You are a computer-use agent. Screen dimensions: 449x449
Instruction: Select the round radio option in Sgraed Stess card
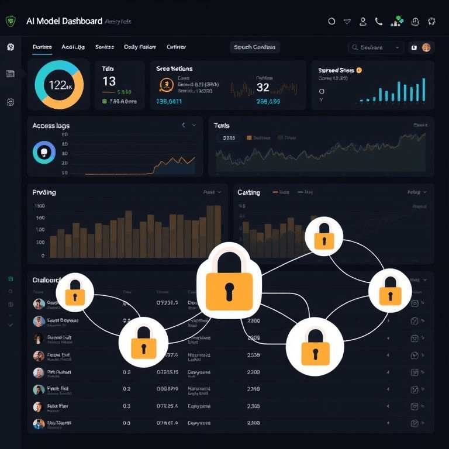pyautogui.click(x=322, y=91)
